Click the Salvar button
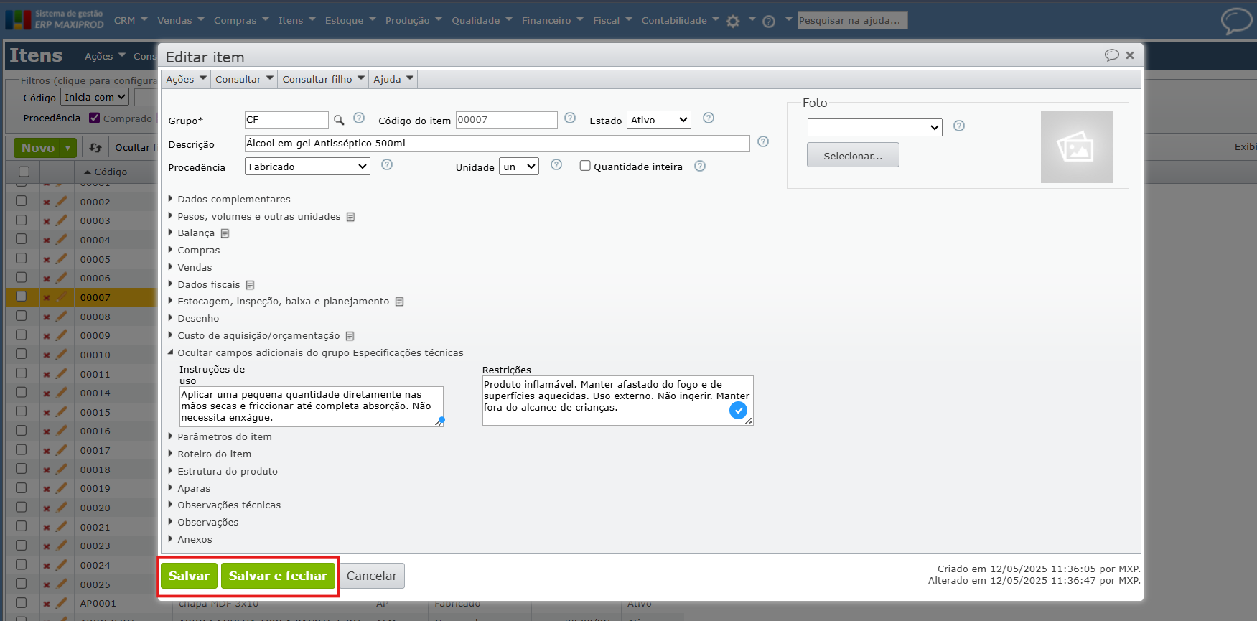This screenshot has height=621, width=1257. click(x=189, y=576)
